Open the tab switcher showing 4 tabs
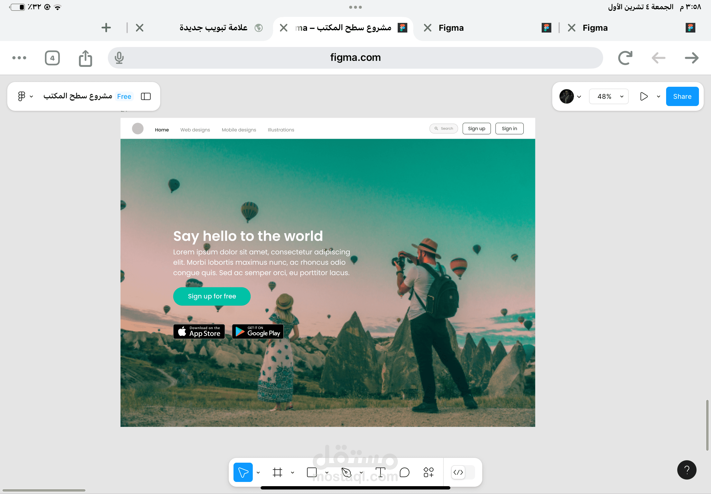 (52, 58)
